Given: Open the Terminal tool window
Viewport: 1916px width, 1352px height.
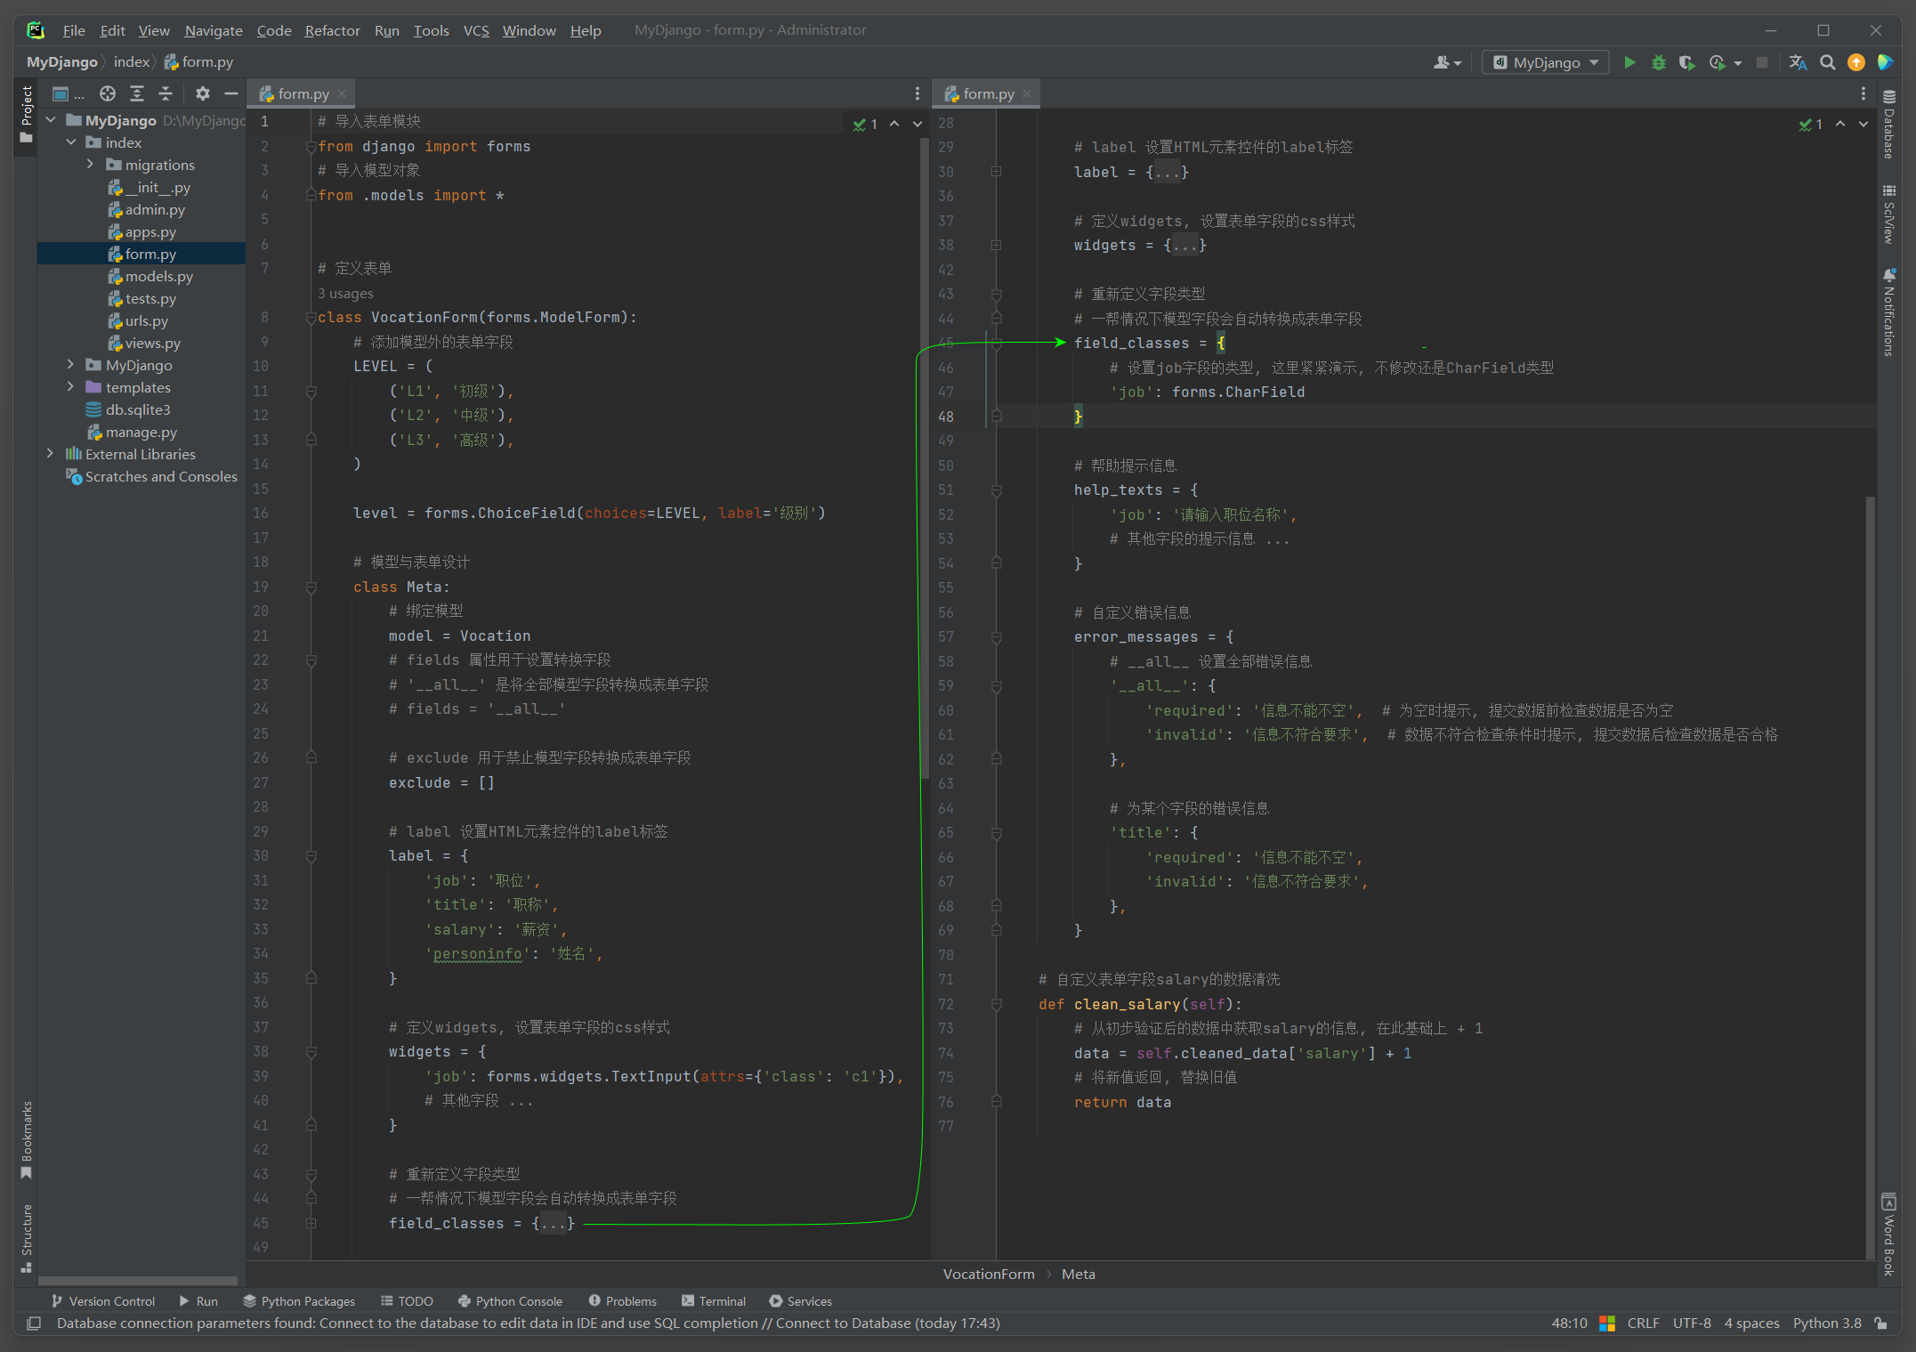Looking at the screenshot, I should 714,1301.
